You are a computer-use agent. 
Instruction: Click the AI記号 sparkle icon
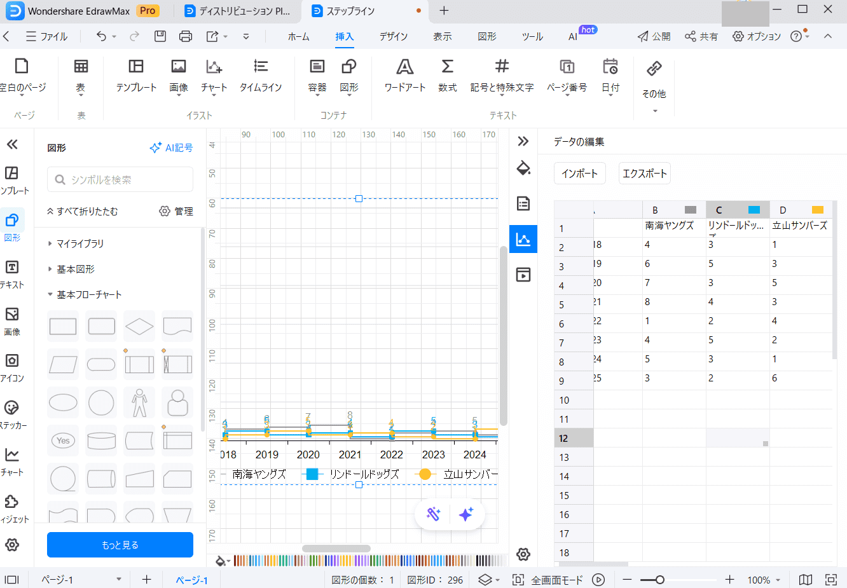click(x=155, y=147)
